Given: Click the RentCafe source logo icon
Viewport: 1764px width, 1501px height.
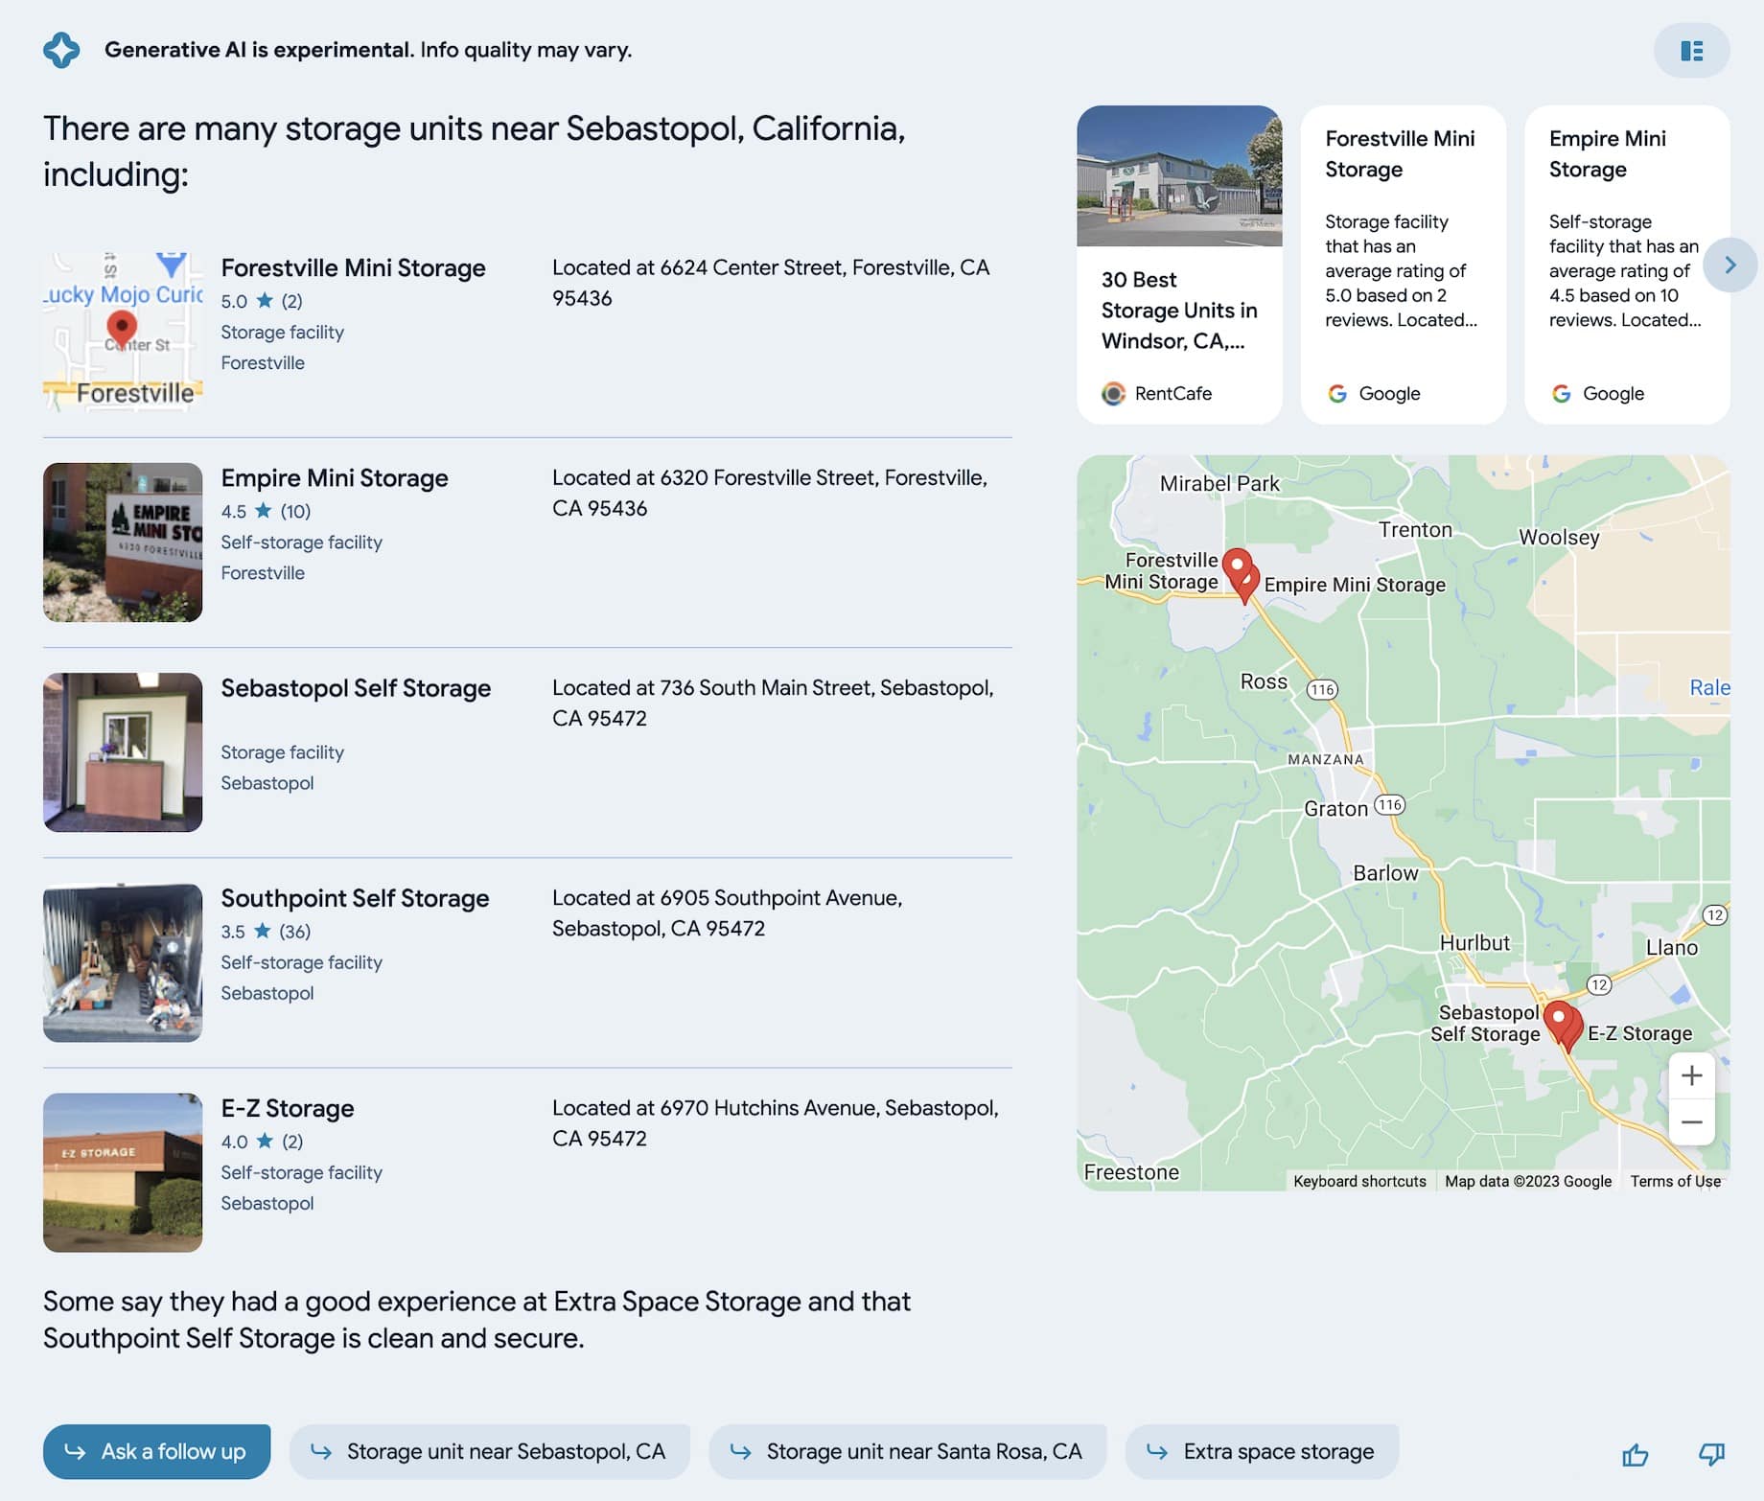Looking at the screenshot, I should [1113, 394].
